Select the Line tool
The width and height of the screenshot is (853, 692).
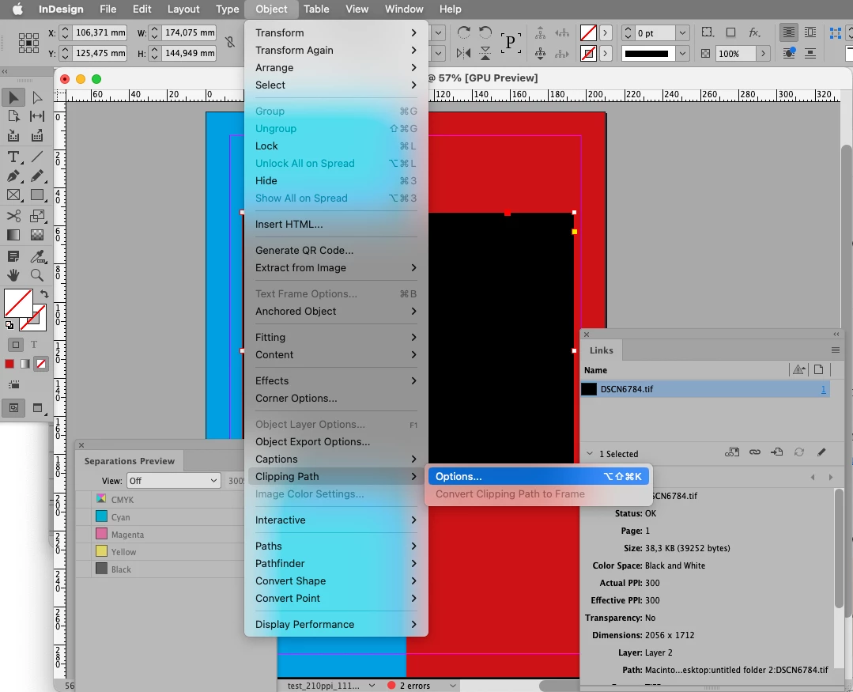37,157
